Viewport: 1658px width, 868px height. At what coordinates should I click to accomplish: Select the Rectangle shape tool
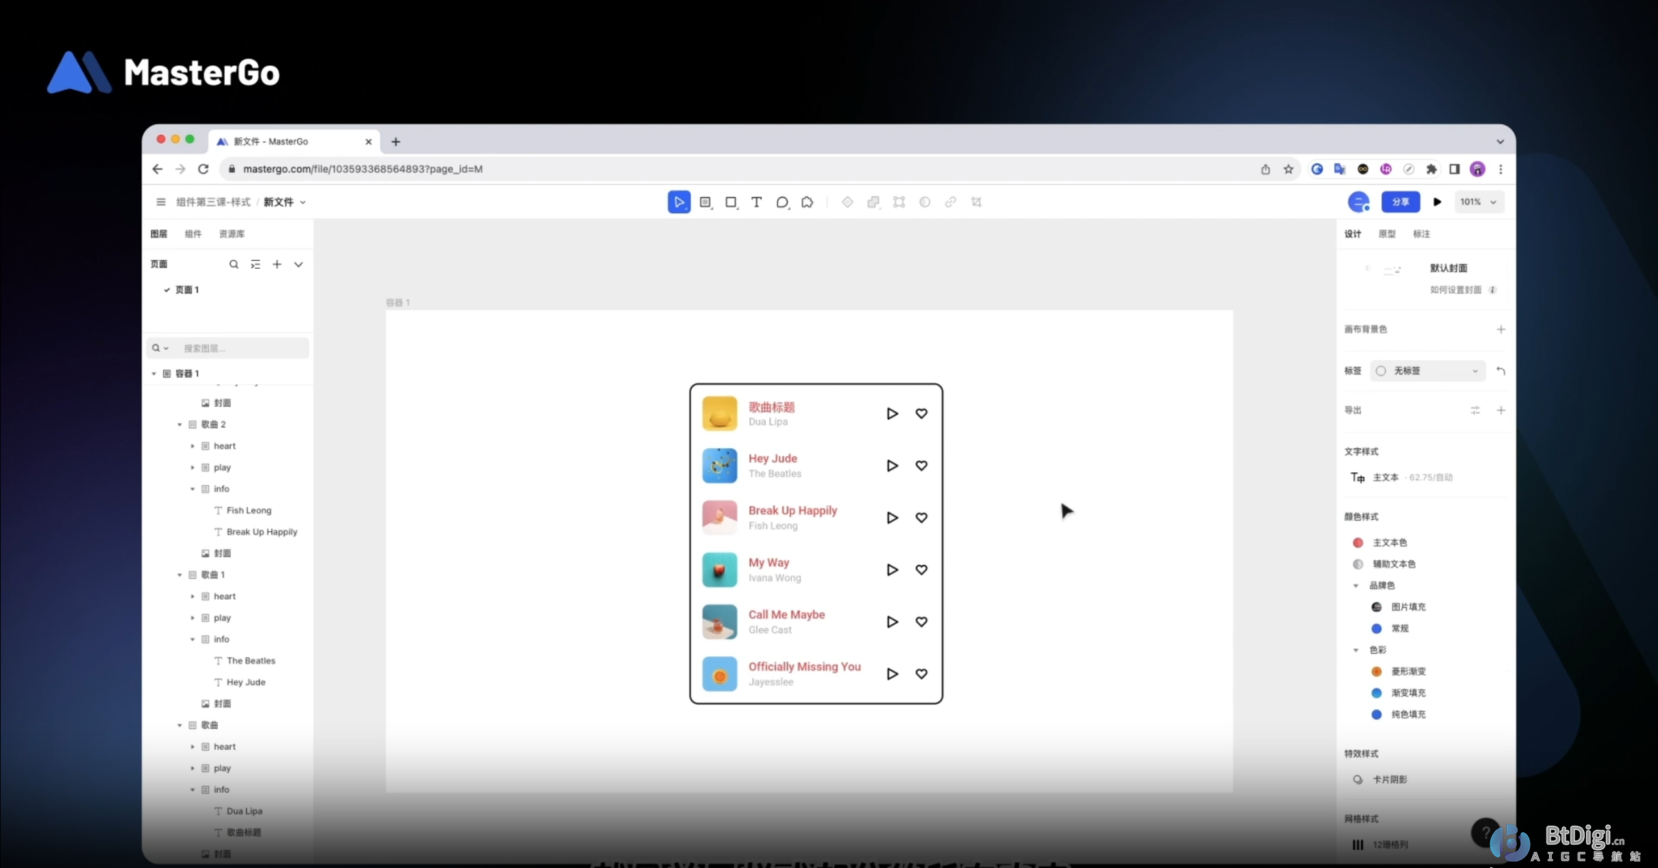pos(731,202)
